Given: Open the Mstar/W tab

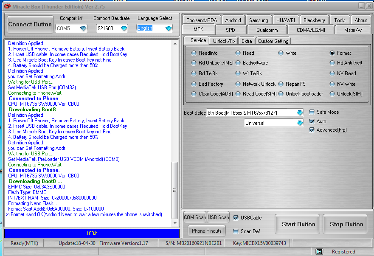Looking at the screenshot, I should (353, 30).
